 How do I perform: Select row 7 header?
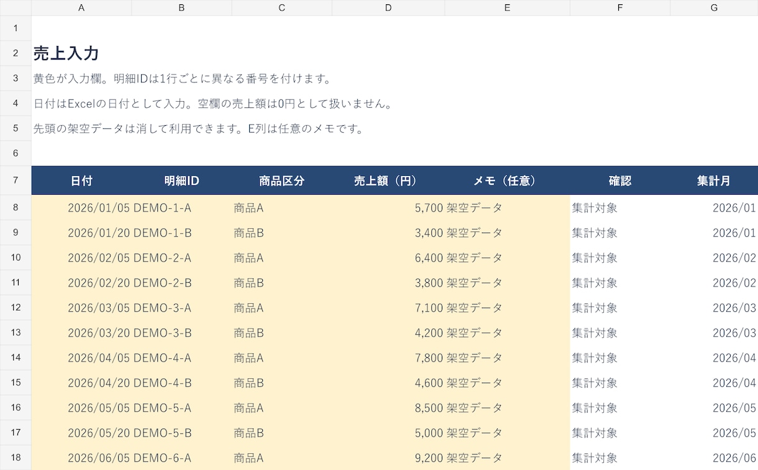click(16, 180)
